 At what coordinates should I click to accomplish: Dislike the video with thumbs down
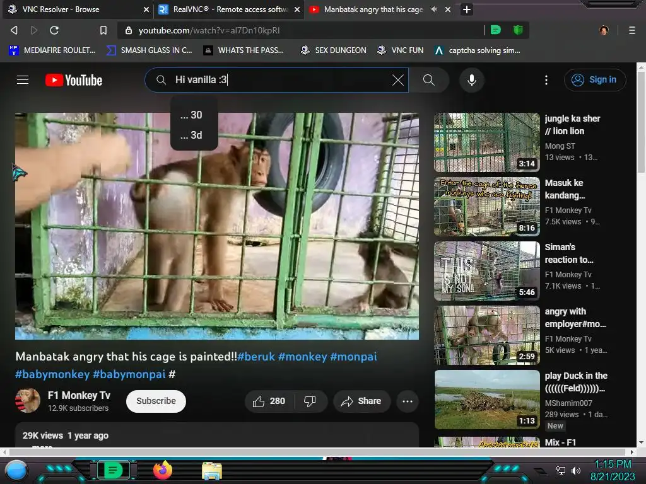pyautogui.click(x=310, y=401)
